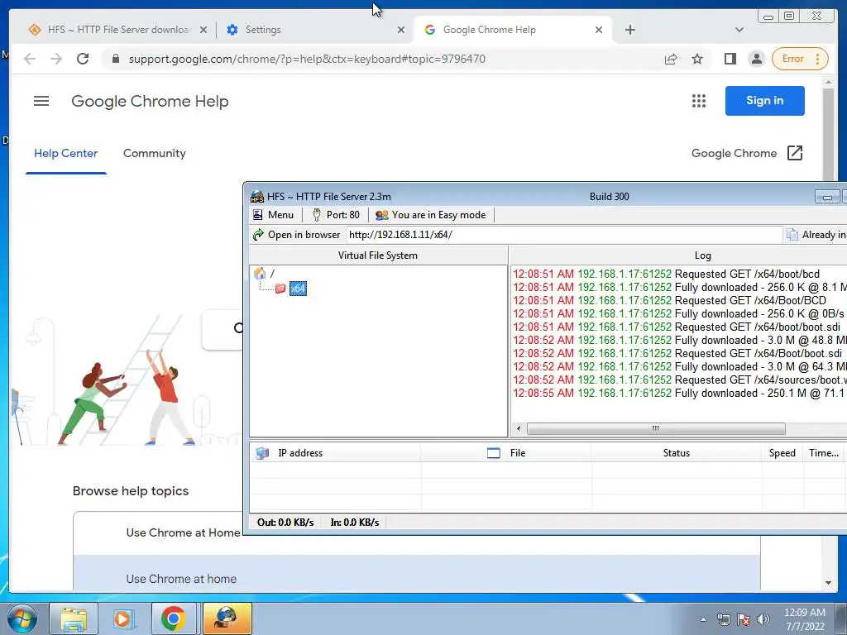Open a new Chrome tab
The height and width of the screenshot is (635, 847).
point(630,31)
